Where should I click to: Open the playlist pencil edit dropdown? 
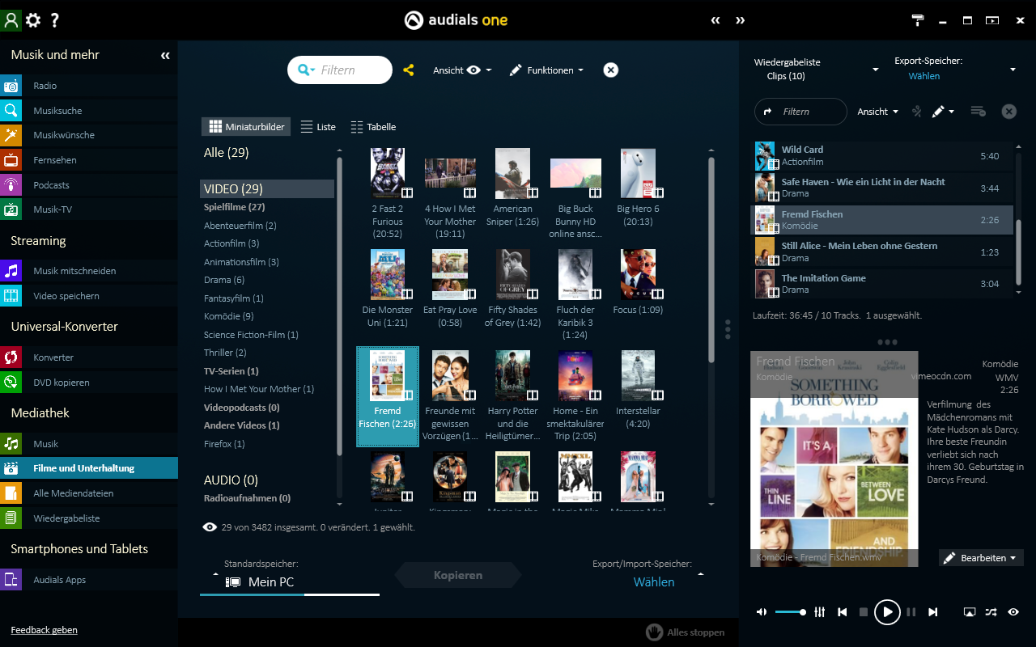point(943,112)
